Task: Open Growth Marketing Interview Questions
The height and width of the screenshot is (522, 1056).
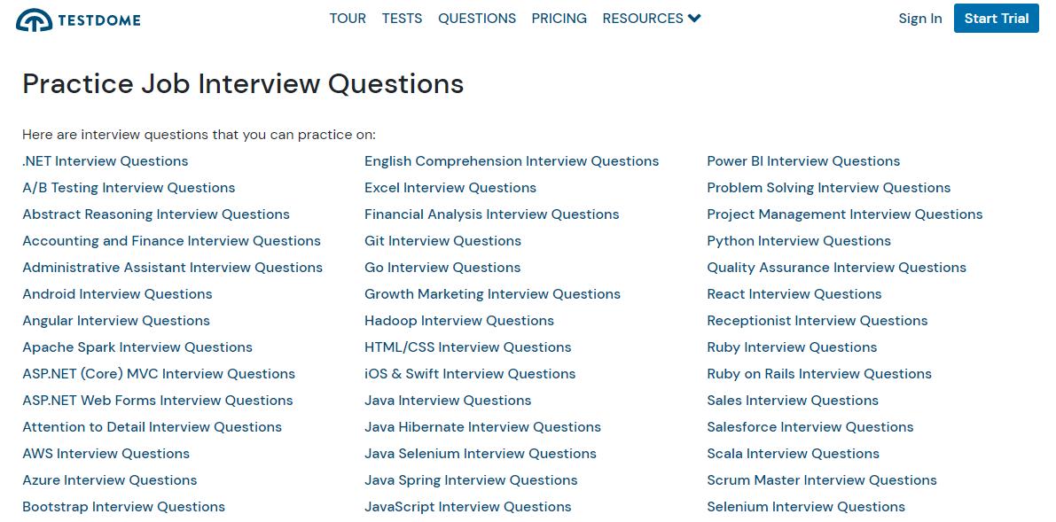Action: [492, 293]
